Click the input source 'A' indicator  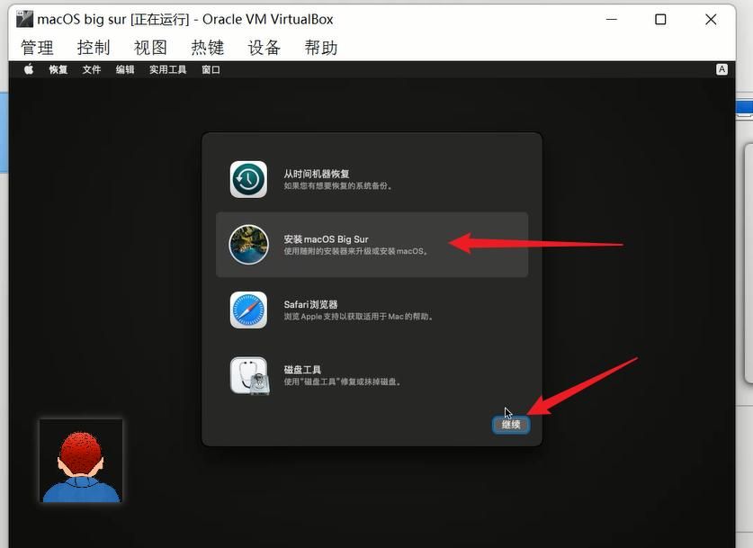coord(722,69)
